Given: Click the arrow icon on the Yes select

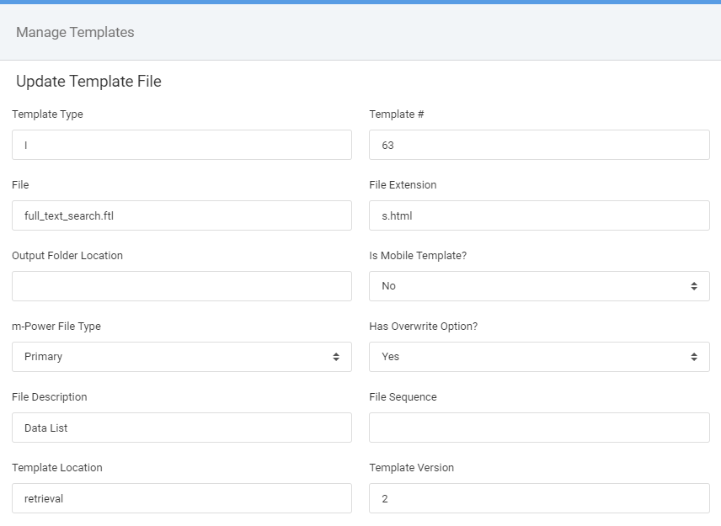Looking at the screenshot, I should pyautogui.click(x=694, y=357).
